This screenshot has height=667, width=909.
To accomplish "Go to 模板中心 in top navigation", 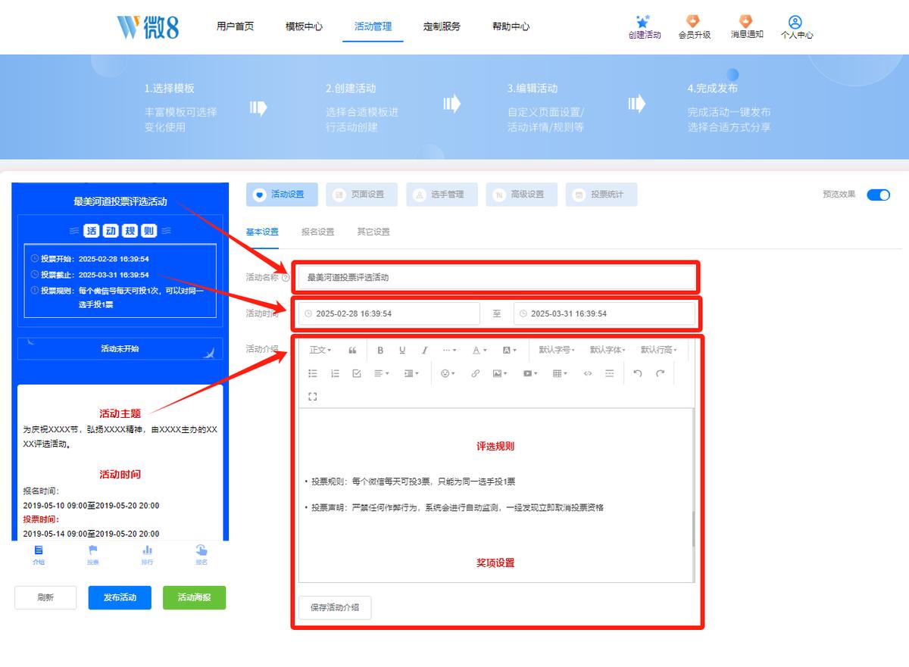I will [304, 26].
